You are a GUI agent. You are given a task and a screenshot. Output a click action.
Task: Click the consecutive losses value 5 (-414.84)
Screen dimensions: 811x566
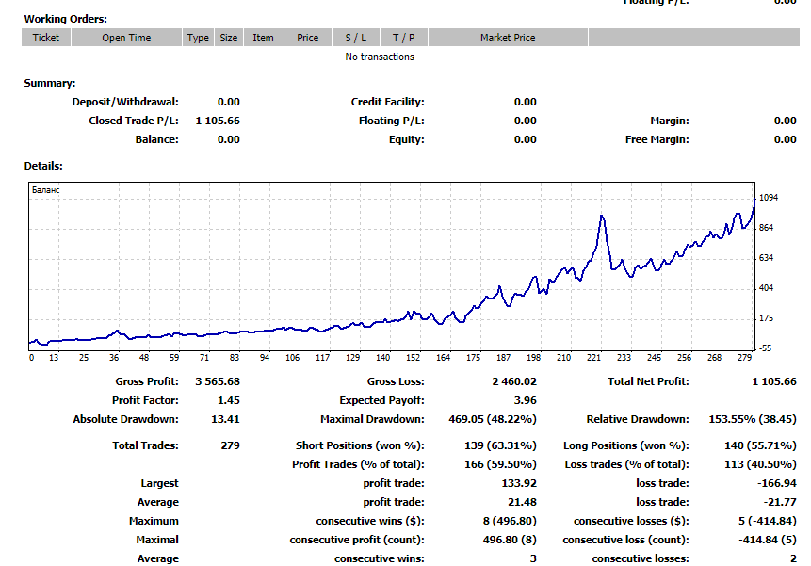tap(768, 521)
